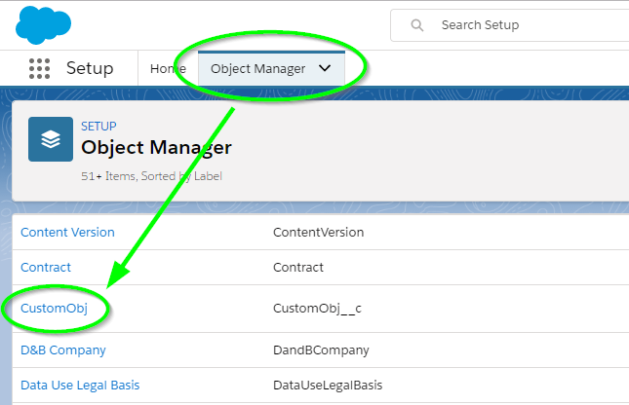Viewport: 629px width, 405px height.
Task: Click the Setup app name text
Action: click(x=90, y=68)
